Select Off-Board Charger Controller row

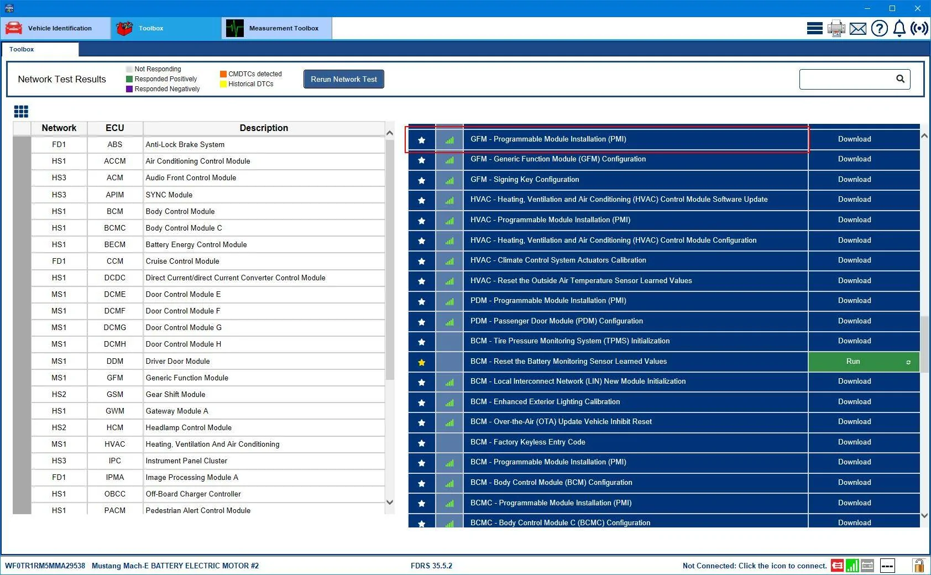click(208, 494)
